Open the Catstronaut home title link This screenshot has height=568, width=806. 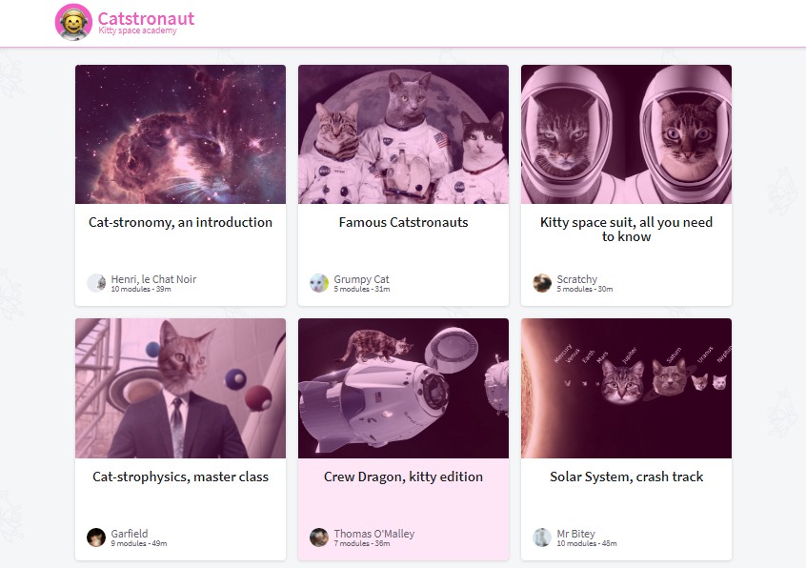(146, 18)
